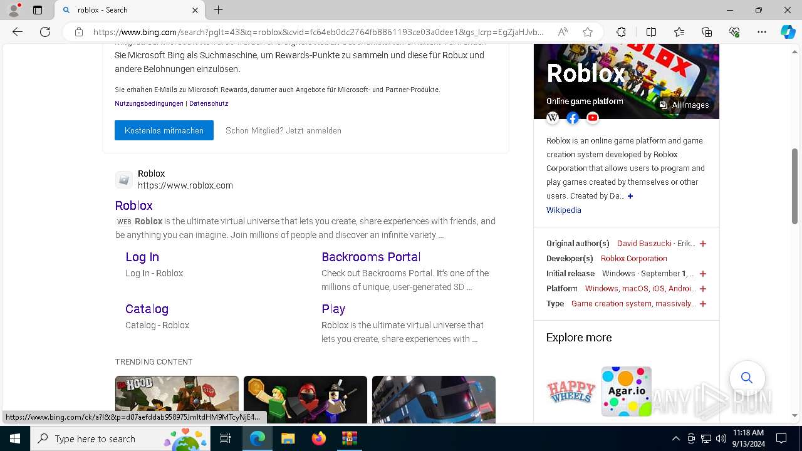This screenshot has width=802, height=451.
Task: Click the page vertical scrollbar thumb
Action: [794, 186]
